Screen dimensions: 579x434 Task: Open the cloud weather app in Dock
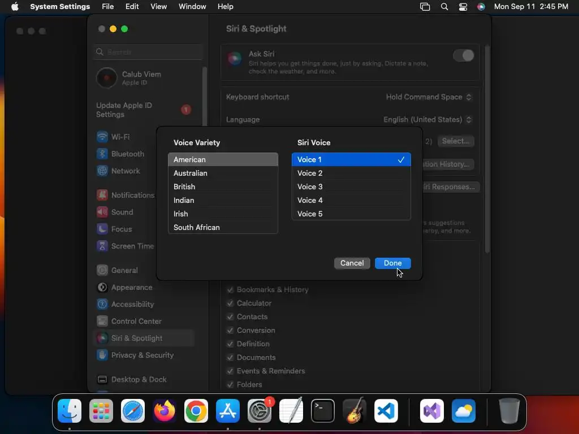464,411
